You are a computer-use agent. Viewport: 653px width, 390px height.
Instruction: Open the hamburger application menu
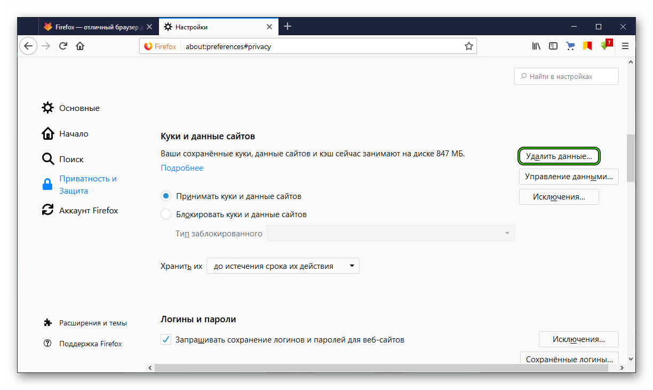pyautogui.click(x=625, y=46)
